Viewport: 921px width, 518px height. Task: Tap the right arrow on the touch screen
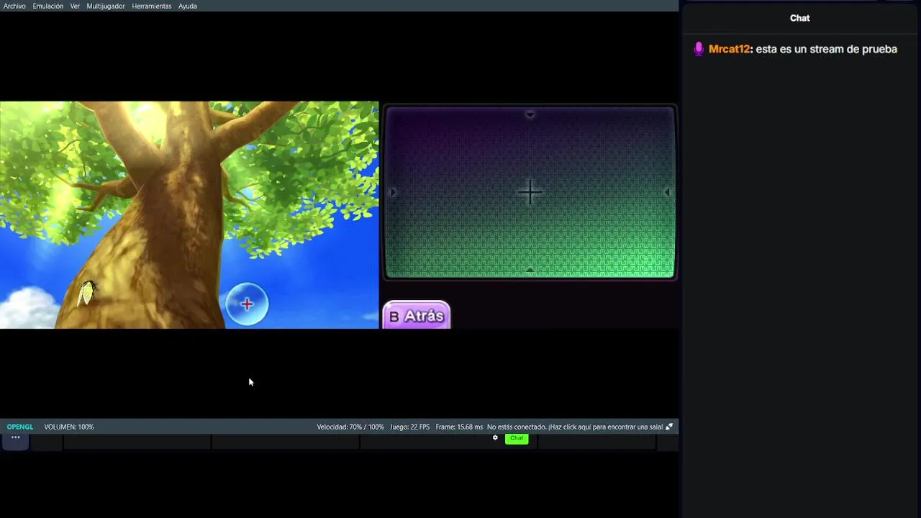coord(667,192)
